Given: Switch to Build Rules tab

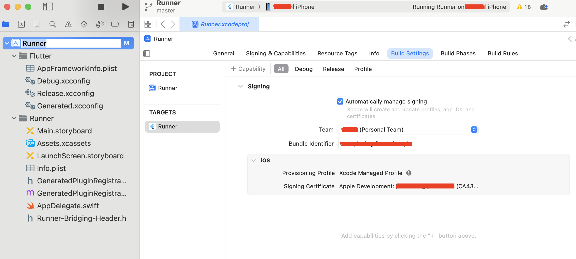Looking at the screenshot, I should coord(503,54).
